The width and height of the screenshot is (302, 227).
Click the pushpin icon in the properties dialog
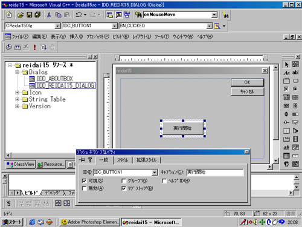pyautogui.click(x=82, y=160)
